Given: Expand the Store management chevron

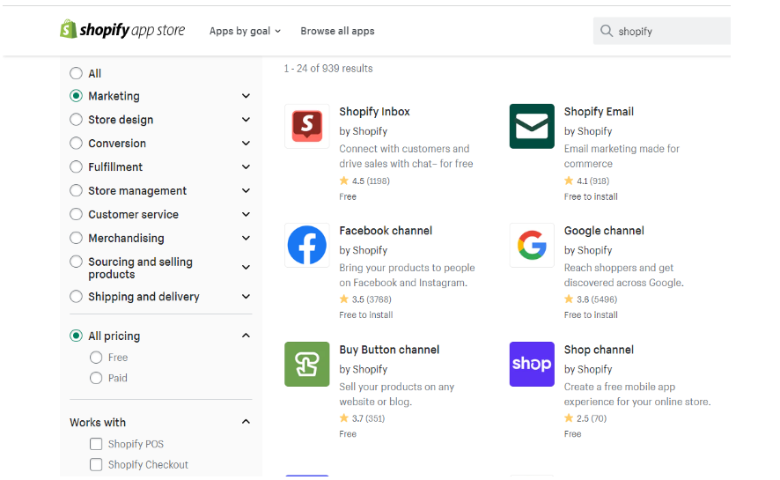Looking at the screenshot, I should (x=246, y=190).
